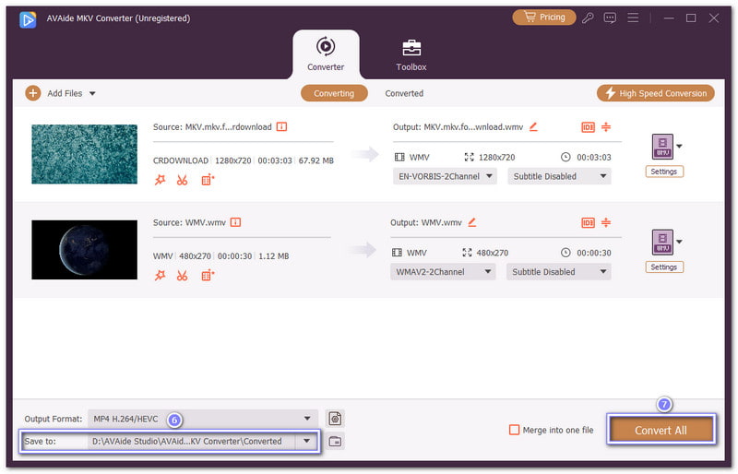Open the MKV video thumbnail

click(84, 154)
